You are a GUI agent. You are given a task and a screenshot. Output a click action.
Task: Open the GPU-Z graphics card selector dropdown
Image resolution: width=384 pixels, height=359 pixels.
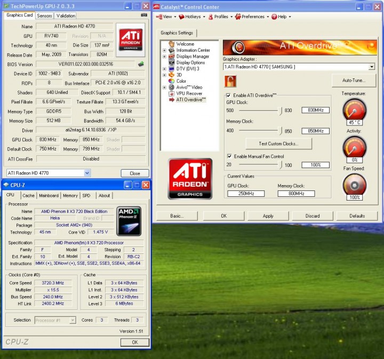coord(87,173)
